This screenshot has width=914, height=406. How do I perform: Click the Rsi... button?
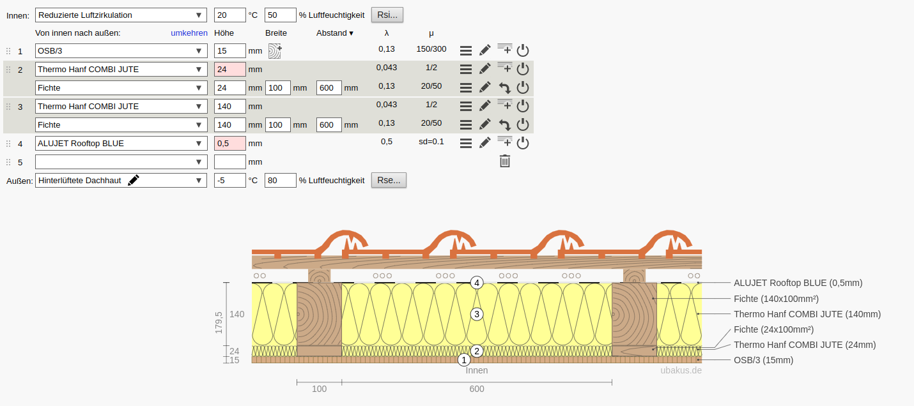tap(387, 15)
